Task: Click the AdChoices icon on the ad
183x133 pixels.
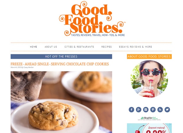Action: pyautogui.click(x=171, y=124)
